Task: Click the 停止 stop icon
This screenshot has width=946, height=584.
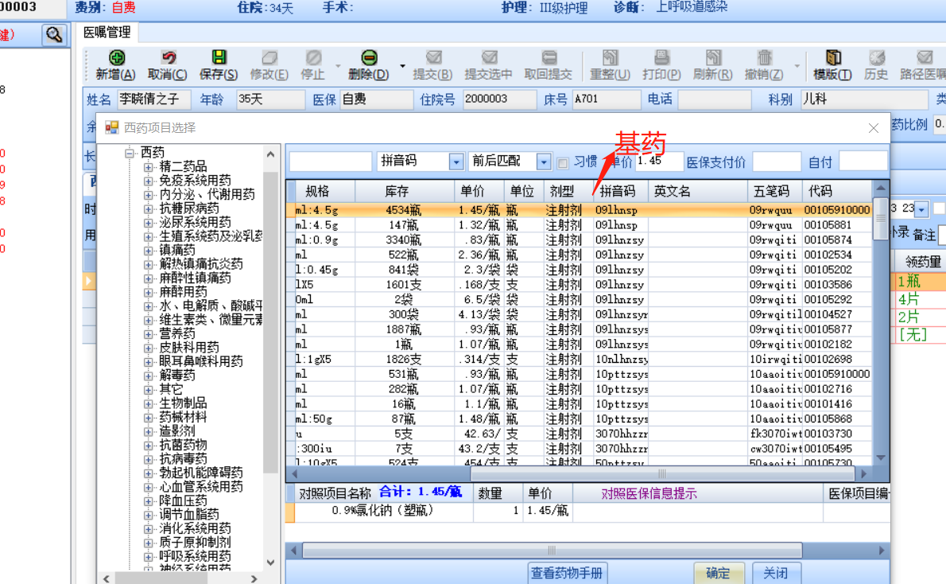Action: click(x=313, y=58)
